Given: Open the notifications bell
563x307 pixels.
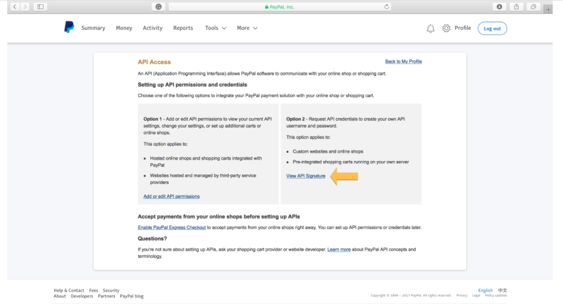Looking at the screenshot, I should coord(431,28).
